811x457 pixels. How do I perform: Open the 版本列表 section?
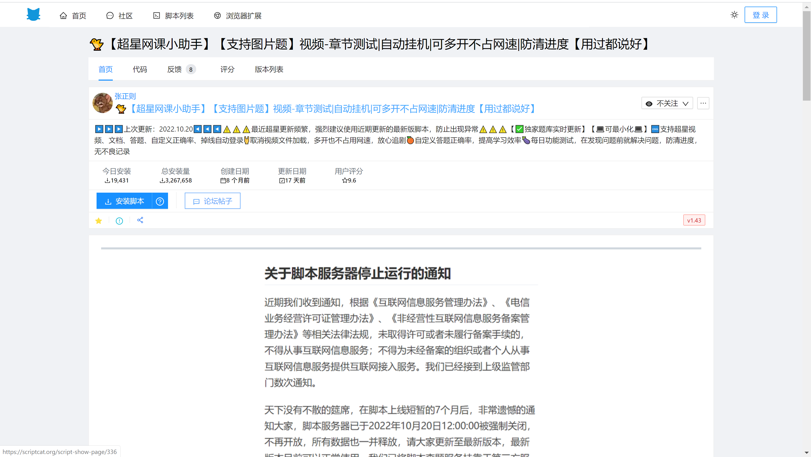(x=269, y=69)
